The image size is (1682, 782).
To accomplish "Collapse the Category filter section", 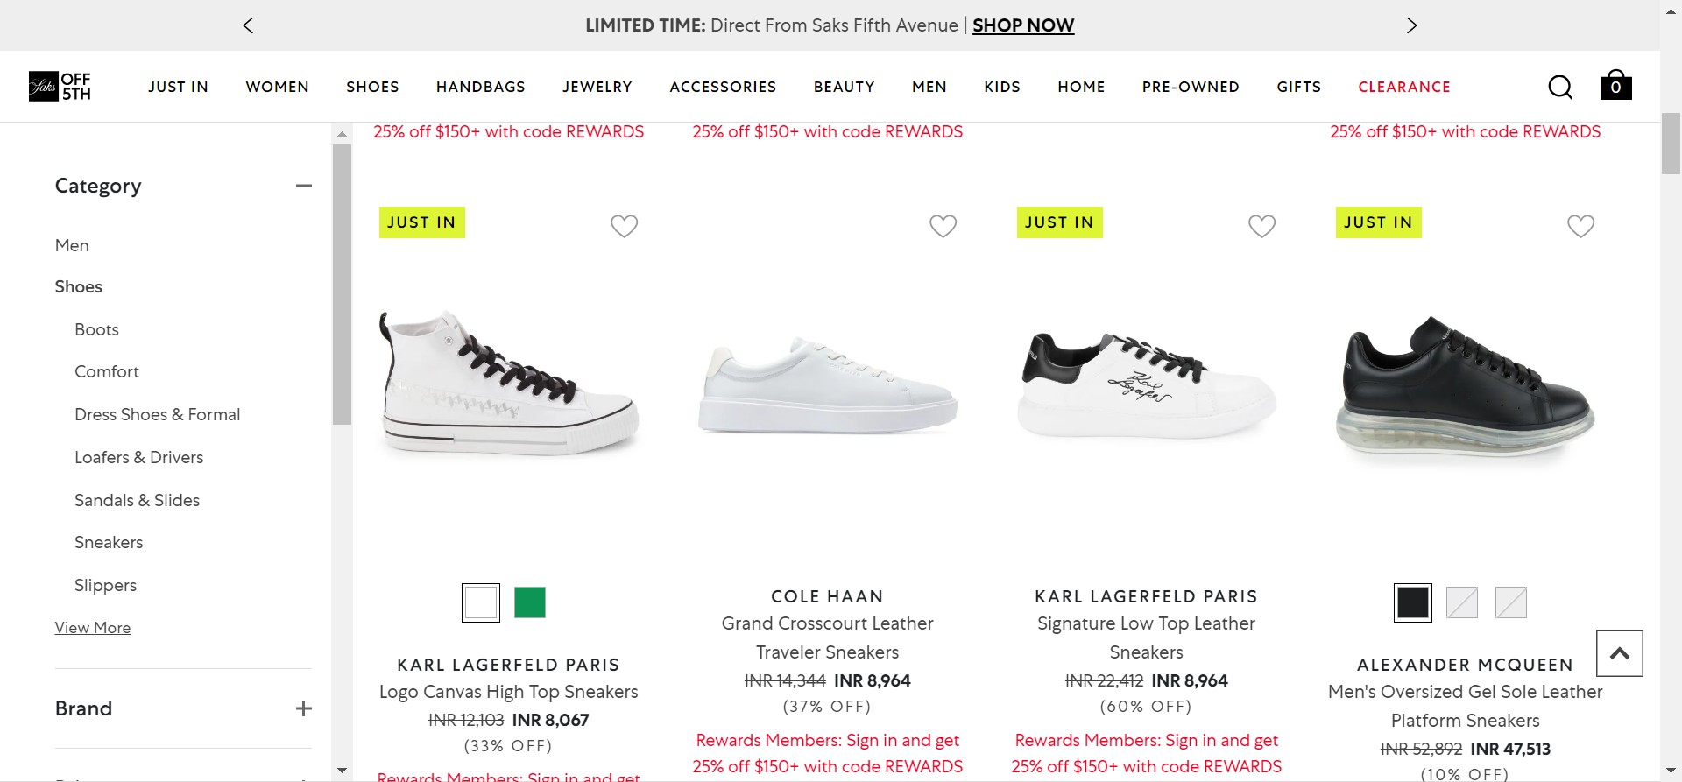I will [303, 186].
